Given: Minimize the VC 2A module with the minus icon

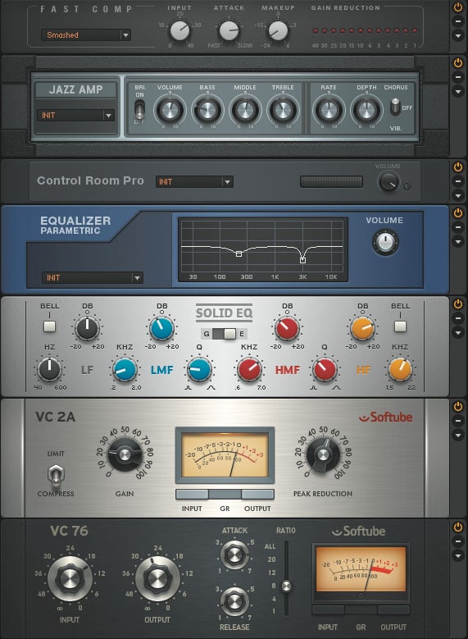Looking at the screenshot, I should [458, 421].
